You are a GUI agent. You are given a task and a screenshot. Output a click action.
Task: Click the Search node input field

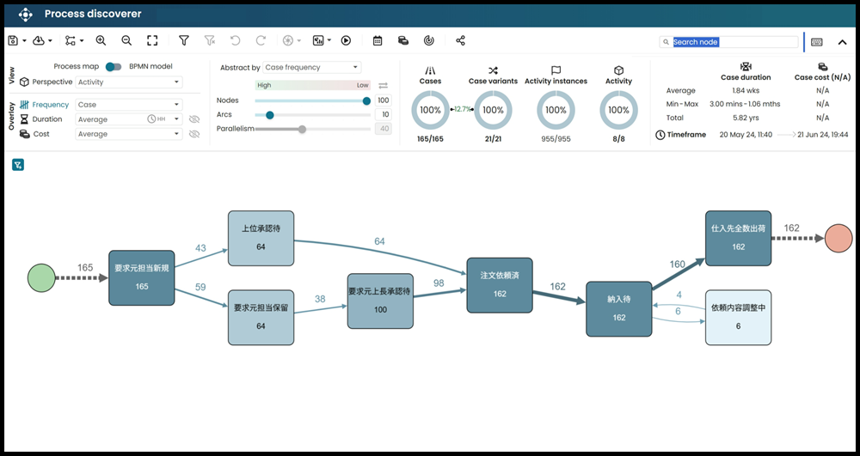pos(734,41)
